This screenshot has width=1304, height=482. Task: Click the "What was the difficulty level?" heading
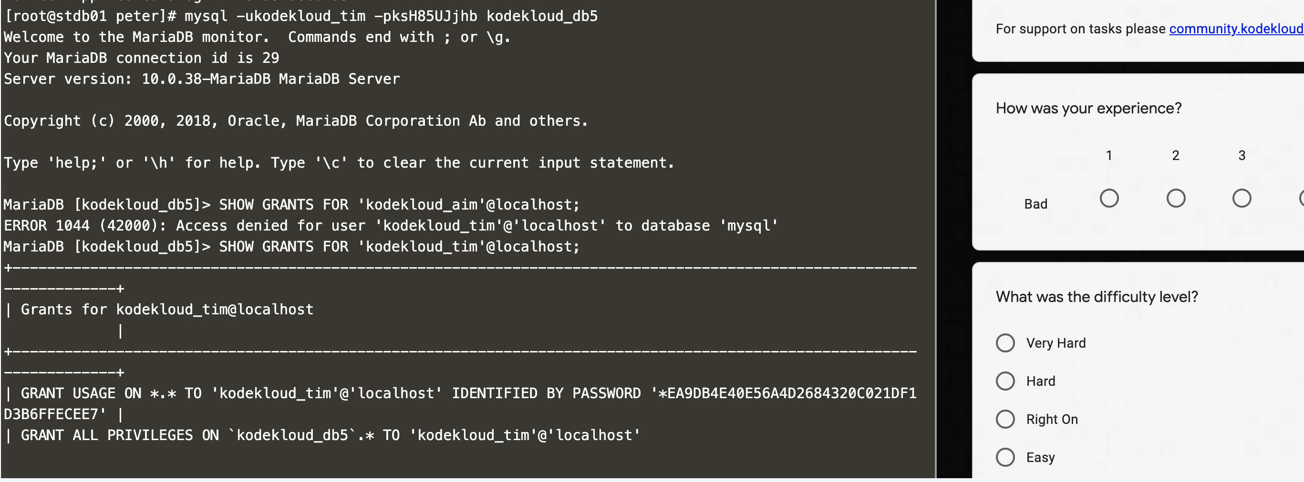[x=1097, y=297]
